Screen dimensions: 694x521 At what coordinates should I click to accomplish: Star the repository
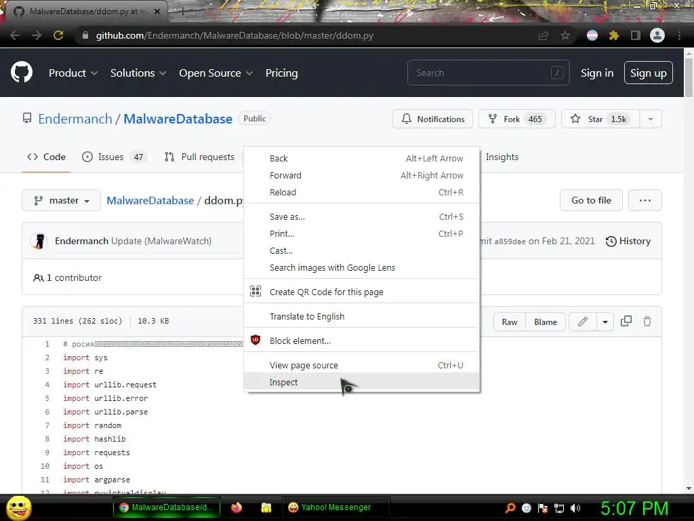600,119
